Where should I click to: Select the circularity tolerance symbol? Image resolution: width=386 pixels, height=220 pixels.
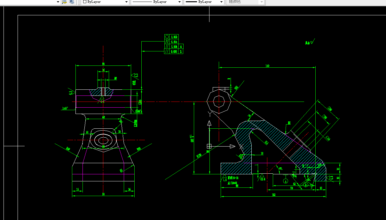pyautogui.click(x=167, y=37)
